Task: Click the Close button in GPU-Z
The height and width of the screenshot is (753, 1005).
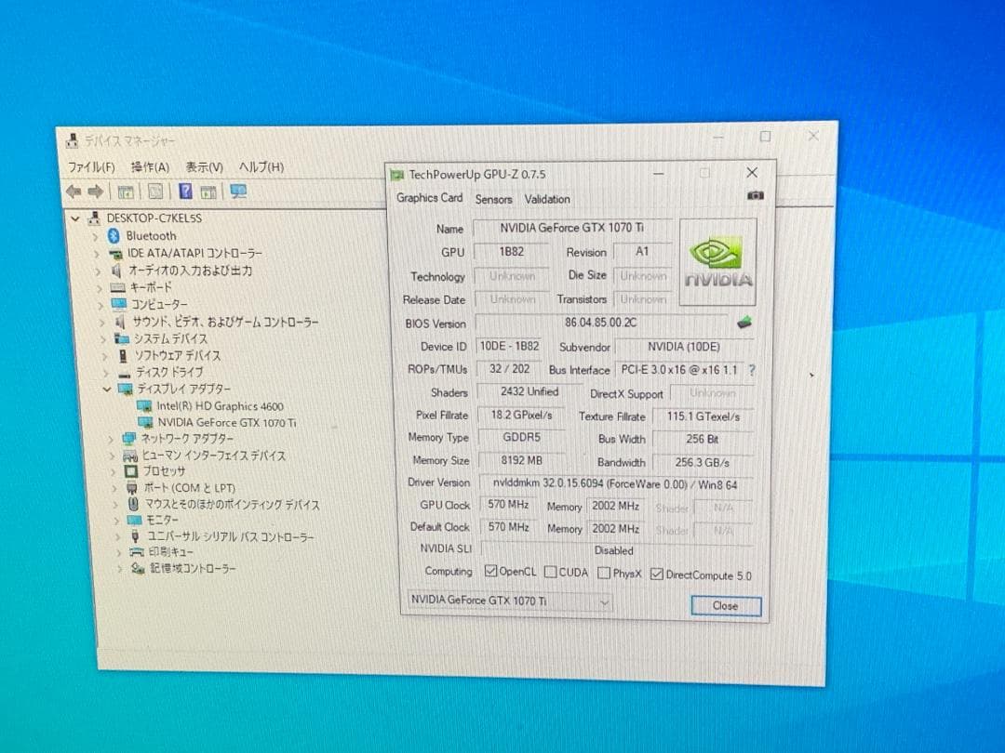Action: [725, 605]
